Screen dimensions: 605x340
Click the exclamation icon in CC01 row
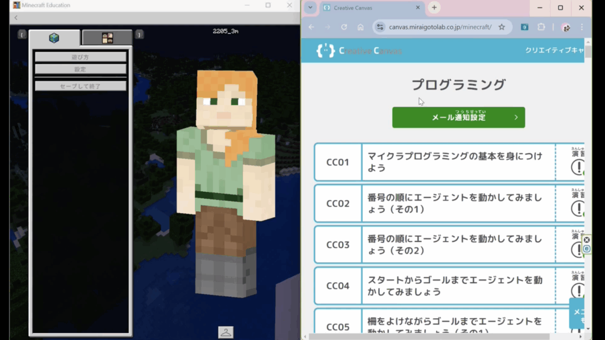[578, 168]
